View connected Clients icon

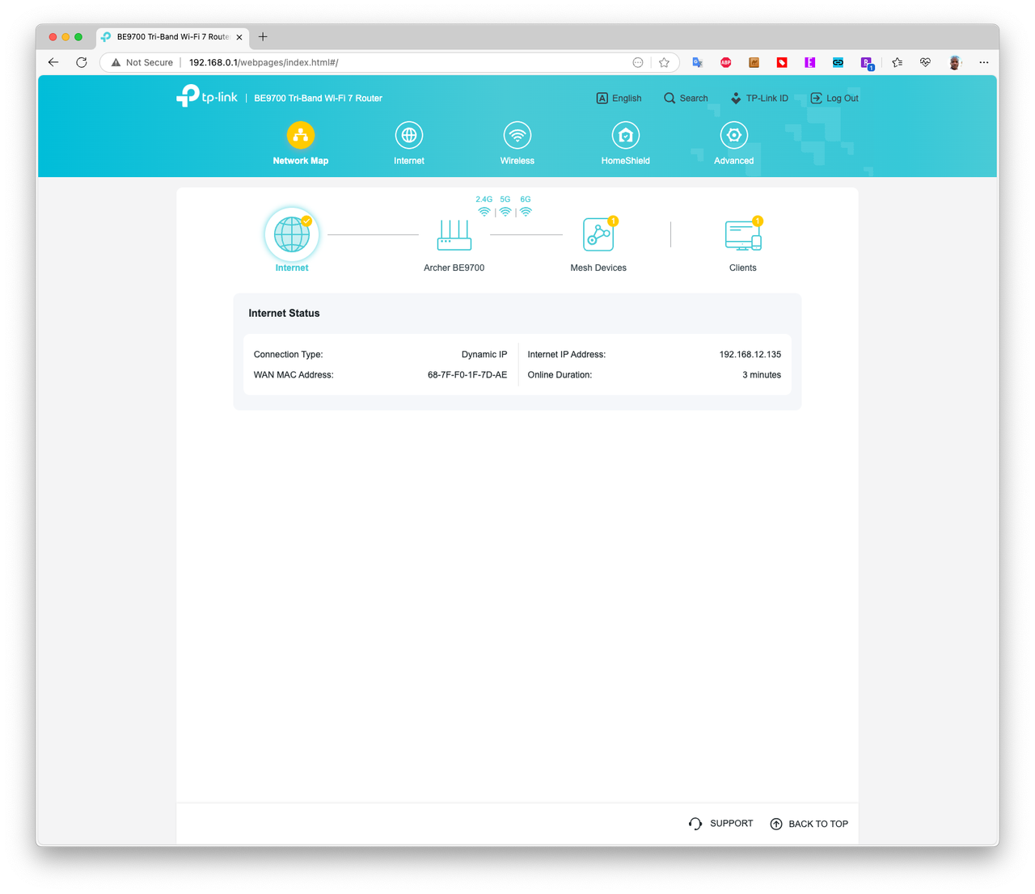point(743,234)
